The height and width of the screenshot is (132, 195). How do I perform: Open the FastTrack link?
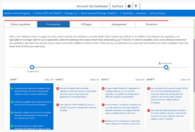[x=117, y=6]
